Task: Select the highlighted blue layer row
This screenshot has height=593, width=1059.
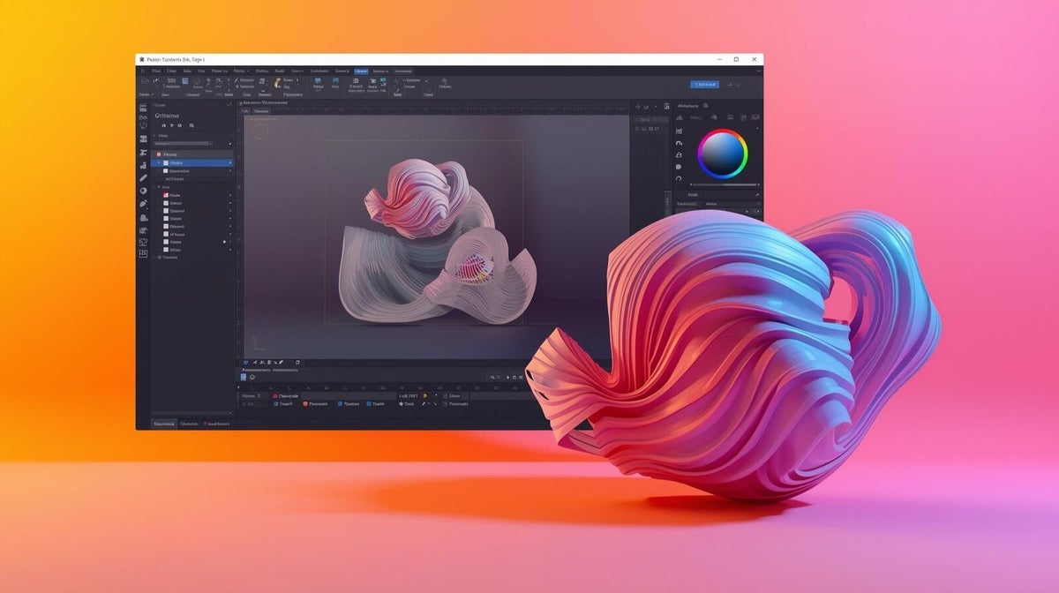Action: [192, 163]
